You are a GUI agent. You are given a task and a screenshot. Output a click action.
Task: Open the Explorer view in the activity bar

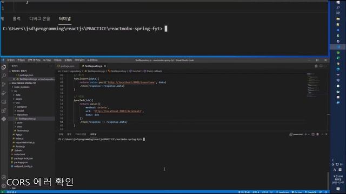[x=4, y=67]
